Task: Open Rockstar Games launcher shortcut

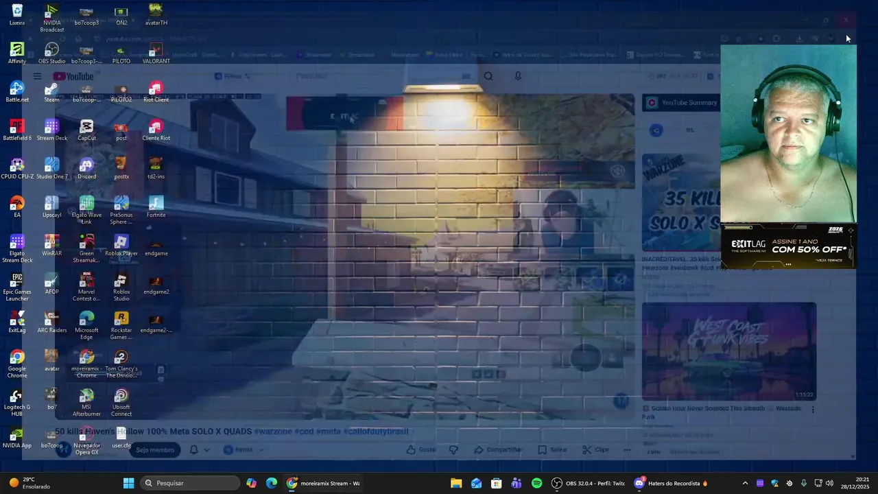Action: click(121, 325)
